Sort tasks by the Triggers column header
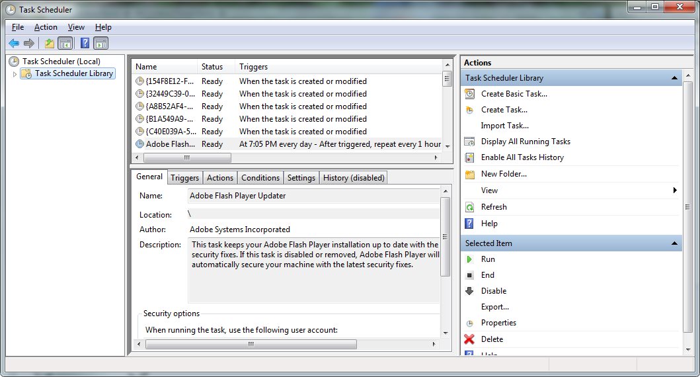The image size is (700, 377). pyautogui.click(x=339, y=67)
